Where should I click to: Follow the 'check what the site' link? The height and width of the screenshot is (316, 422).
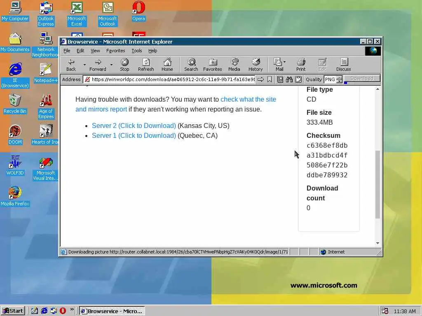pos(248,100)
